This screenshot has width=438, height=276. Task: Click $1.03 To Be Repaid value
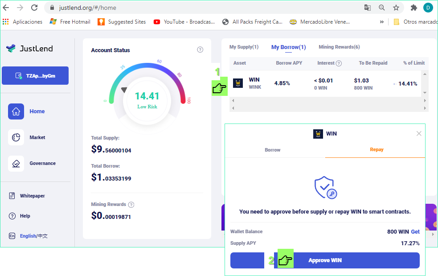point(361,81)
